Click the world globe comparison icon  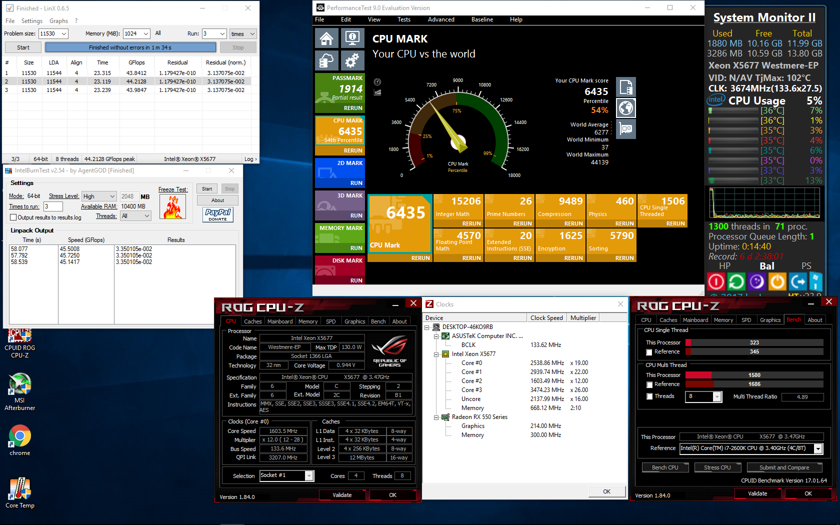point(626,108)
